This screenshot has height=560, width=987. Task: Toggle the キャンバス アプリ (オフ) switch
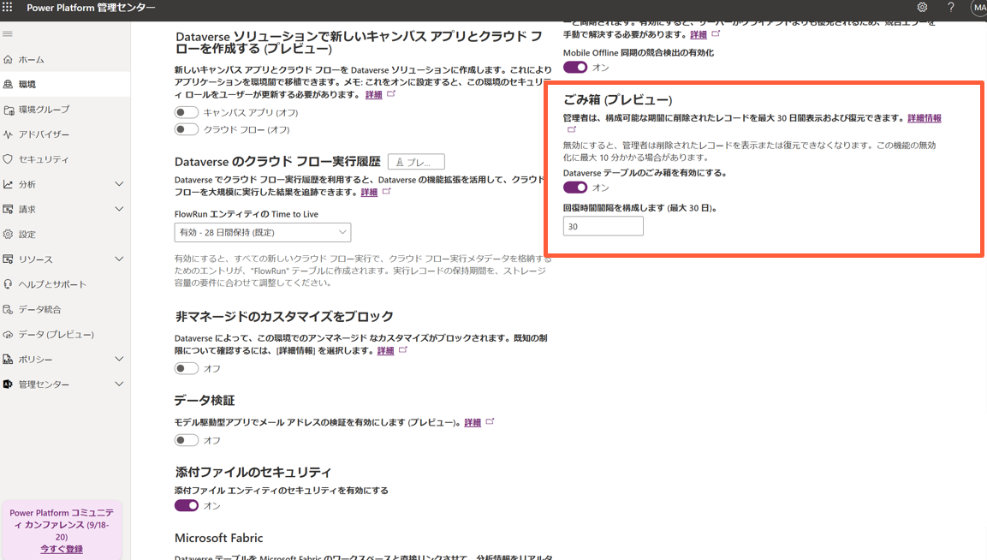tap(187, 112)
